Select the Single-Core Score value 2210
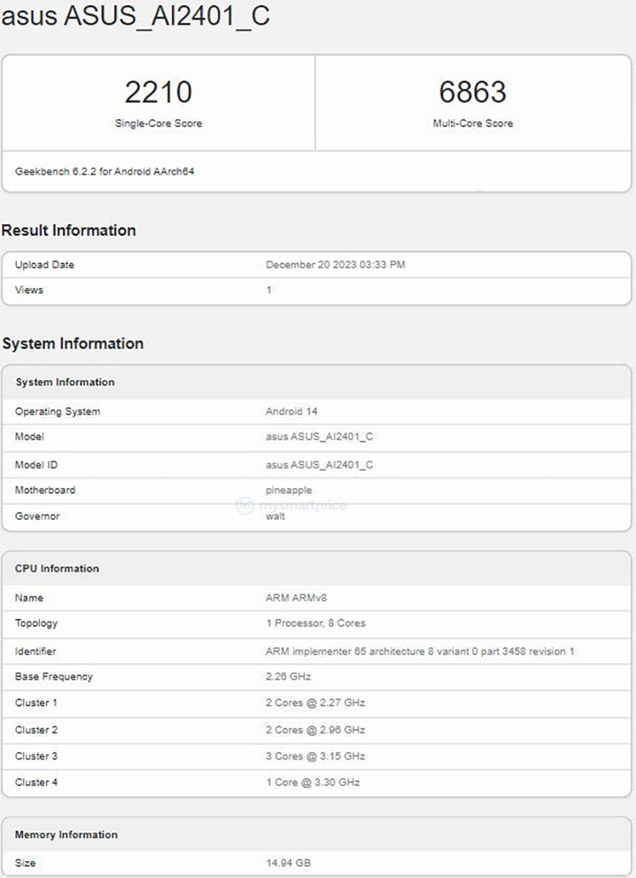 pyautogui.click(x=158, y=91)
